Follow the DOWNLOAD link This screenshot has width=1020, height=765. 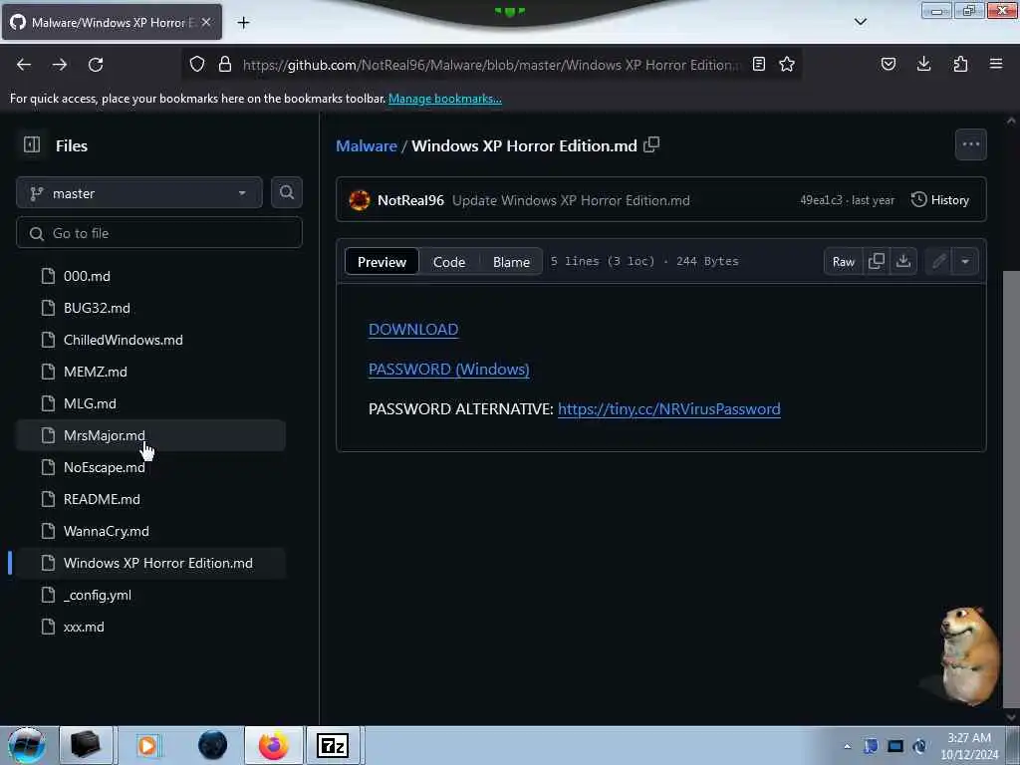pos(413,329)
